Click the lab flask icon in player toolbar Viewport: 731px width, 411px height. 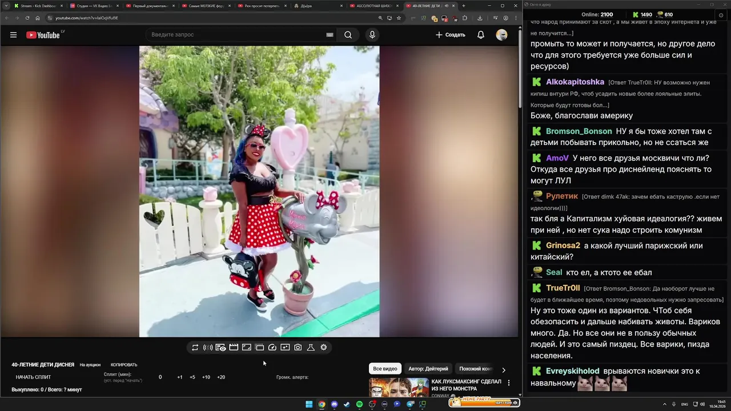tap(311, 347)
